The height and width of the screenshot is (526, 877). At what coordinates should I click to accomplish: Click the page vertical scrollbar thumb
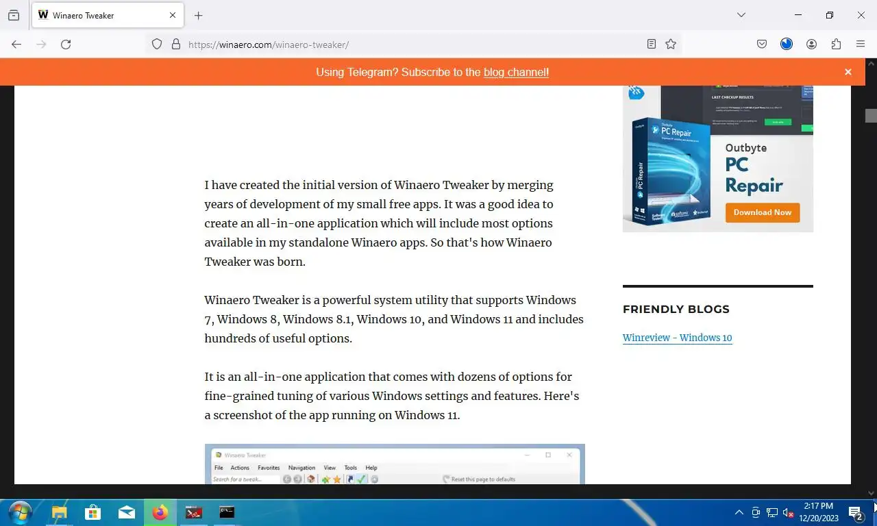(871, 116)
